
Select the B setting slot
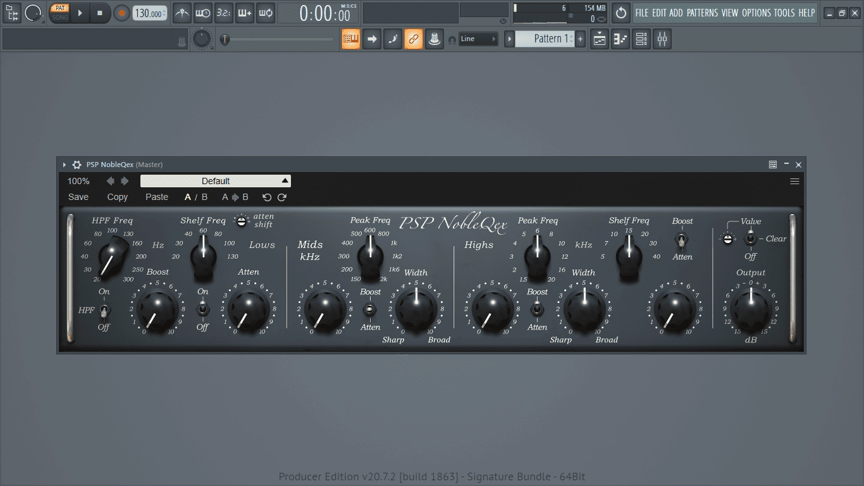pos(204,197)
